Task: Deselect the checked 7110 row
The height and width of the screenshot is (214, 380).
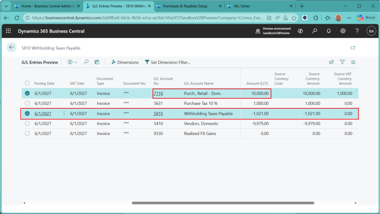Action: click(x=27, y=93)
